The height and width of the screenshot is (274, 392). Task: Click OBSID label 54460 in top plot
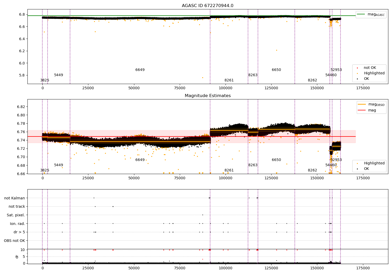[331, 75]
